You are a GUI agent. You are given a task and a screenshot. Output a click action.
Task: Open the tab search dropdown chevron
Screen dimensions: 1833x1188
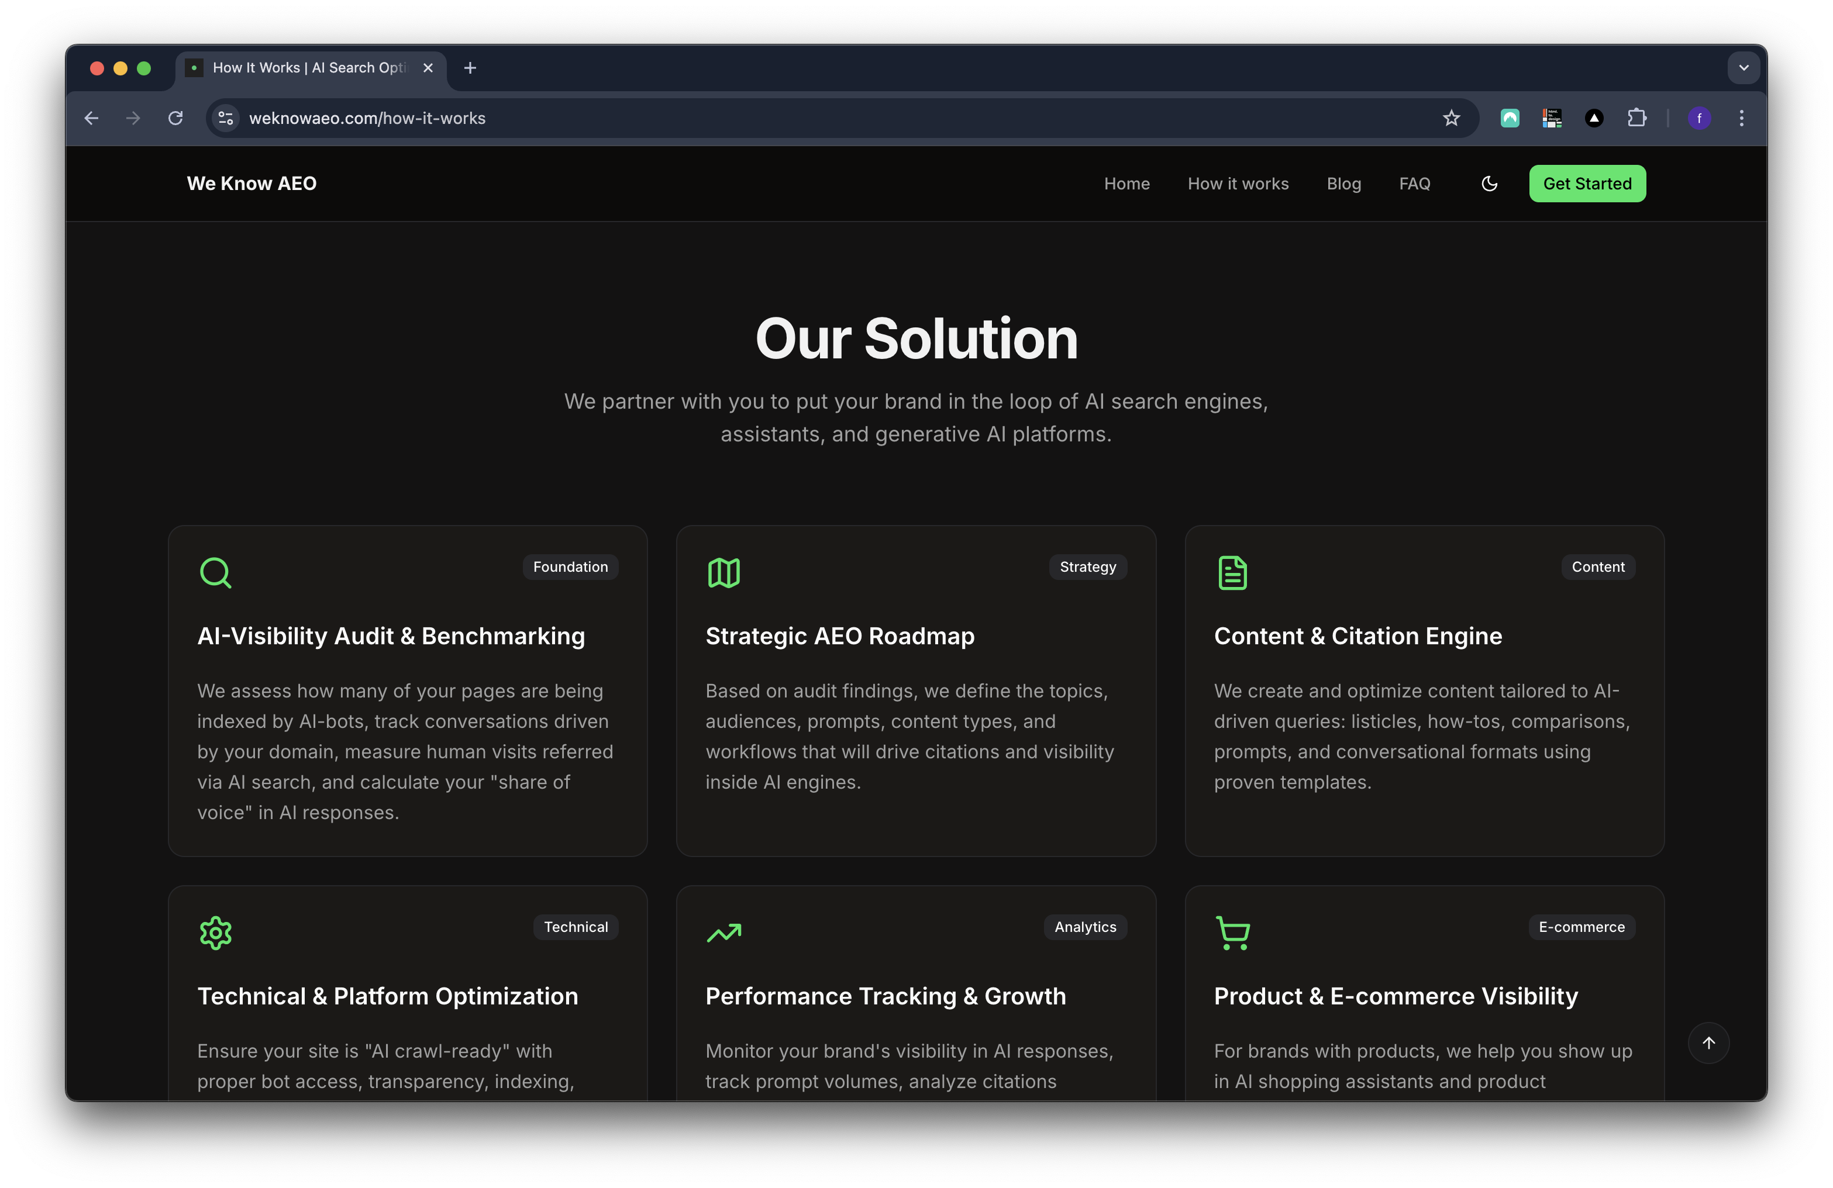tap(1744, 68)
